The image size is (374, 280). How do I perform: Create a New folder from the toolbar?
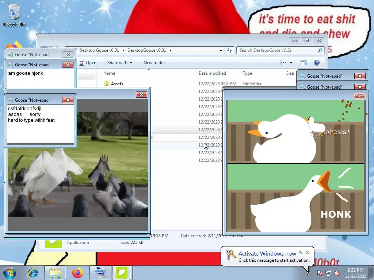click(x=154, y=63)
